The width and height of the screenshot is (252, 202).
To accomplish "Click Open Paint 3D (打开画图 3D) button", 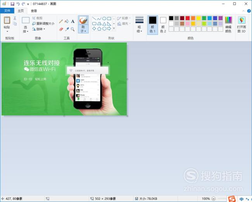I will click(x=242, y=24).
